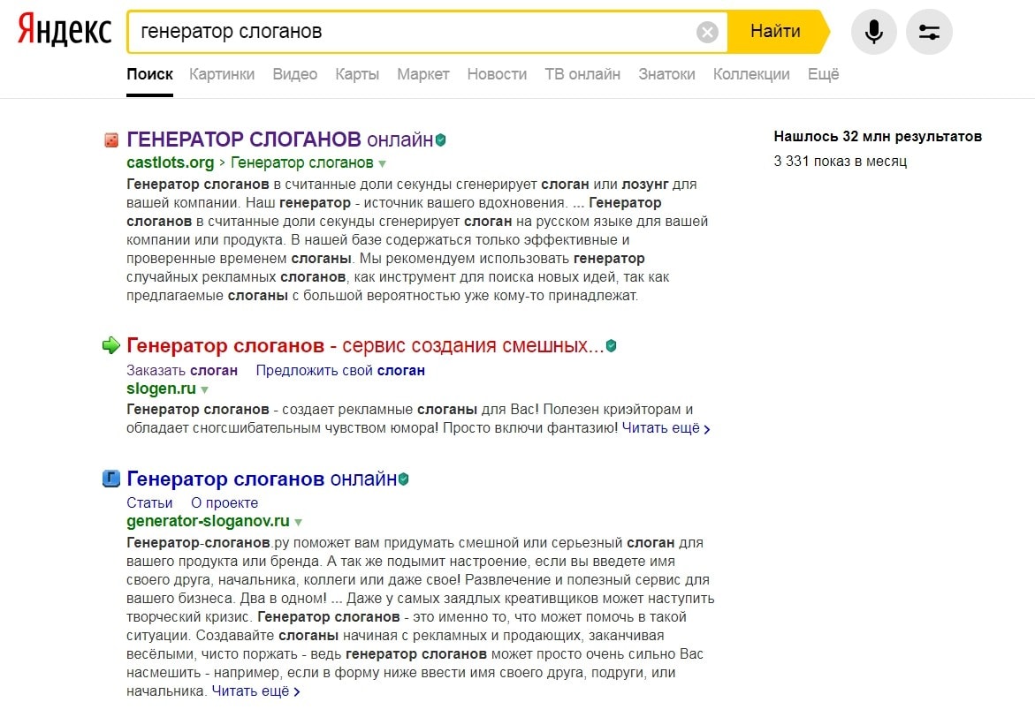This screenshot has width=1035, height=717.
Task: Open search settings sliders icon
Action: 929,32
